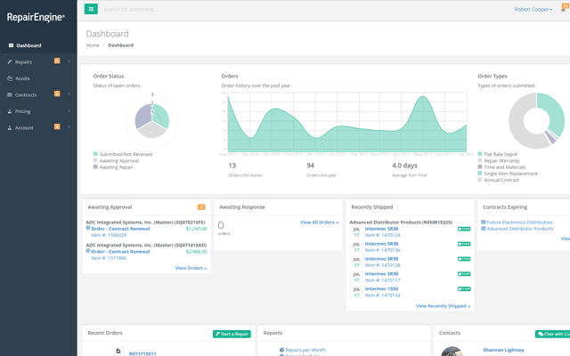The height and width of the screenshot is (356, 570).
Task: Open Repairs in the sidebar menu
Action: coord(38,61)
